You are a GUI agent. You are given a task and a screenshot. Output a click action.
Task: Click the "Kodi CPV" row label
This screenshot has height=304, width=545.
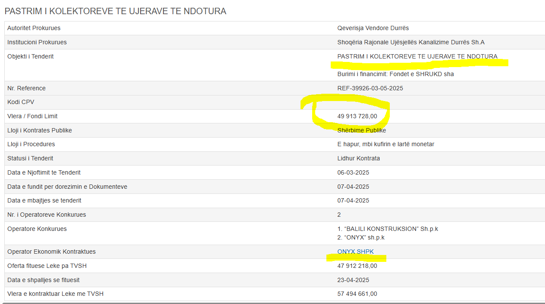[21, 102]
